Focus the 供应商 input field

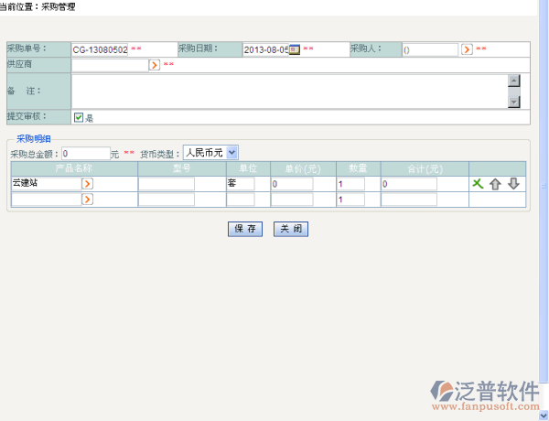(x=110, y=65)
